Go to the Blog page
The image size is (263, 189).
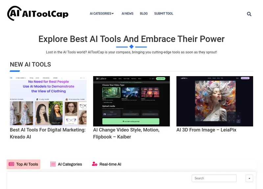(x=144, y=13)
